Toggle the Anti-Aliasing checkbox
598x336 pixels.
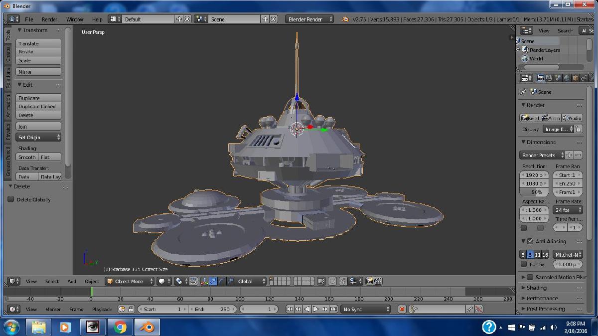tap(530, 241)
